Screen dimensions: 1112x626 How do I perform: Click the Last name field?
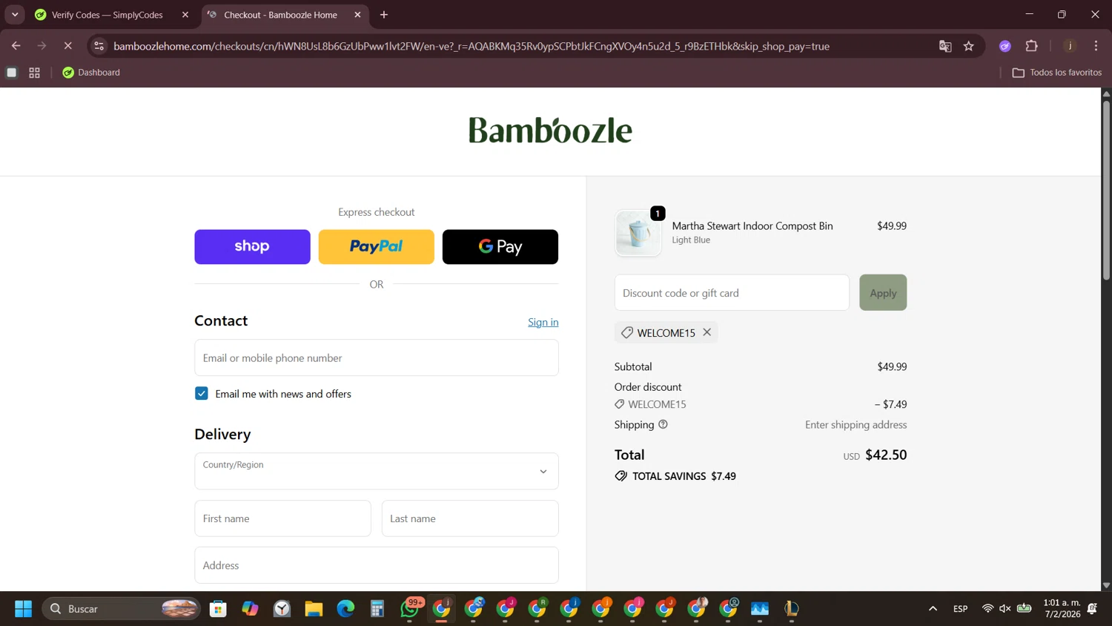pyautogui.click(x=470, y=518)
